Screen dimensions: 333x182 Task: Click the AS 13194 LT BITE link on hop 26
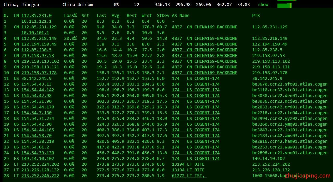click(x=188, y=164)
